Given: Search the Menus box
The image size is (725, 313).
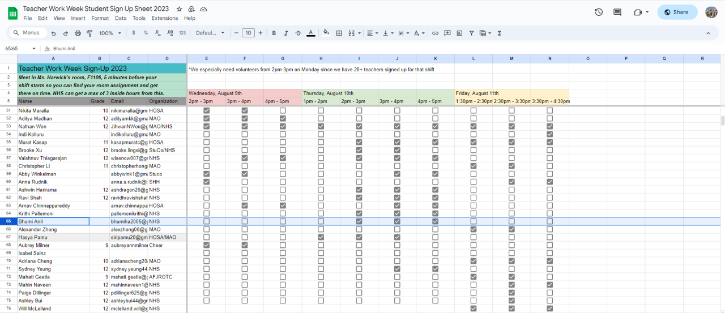Looking at the screenshot, I should click(x=28, y=33).
